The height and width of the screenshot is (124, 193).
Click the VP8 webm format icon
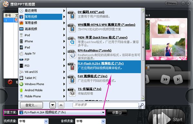(72, 28)
